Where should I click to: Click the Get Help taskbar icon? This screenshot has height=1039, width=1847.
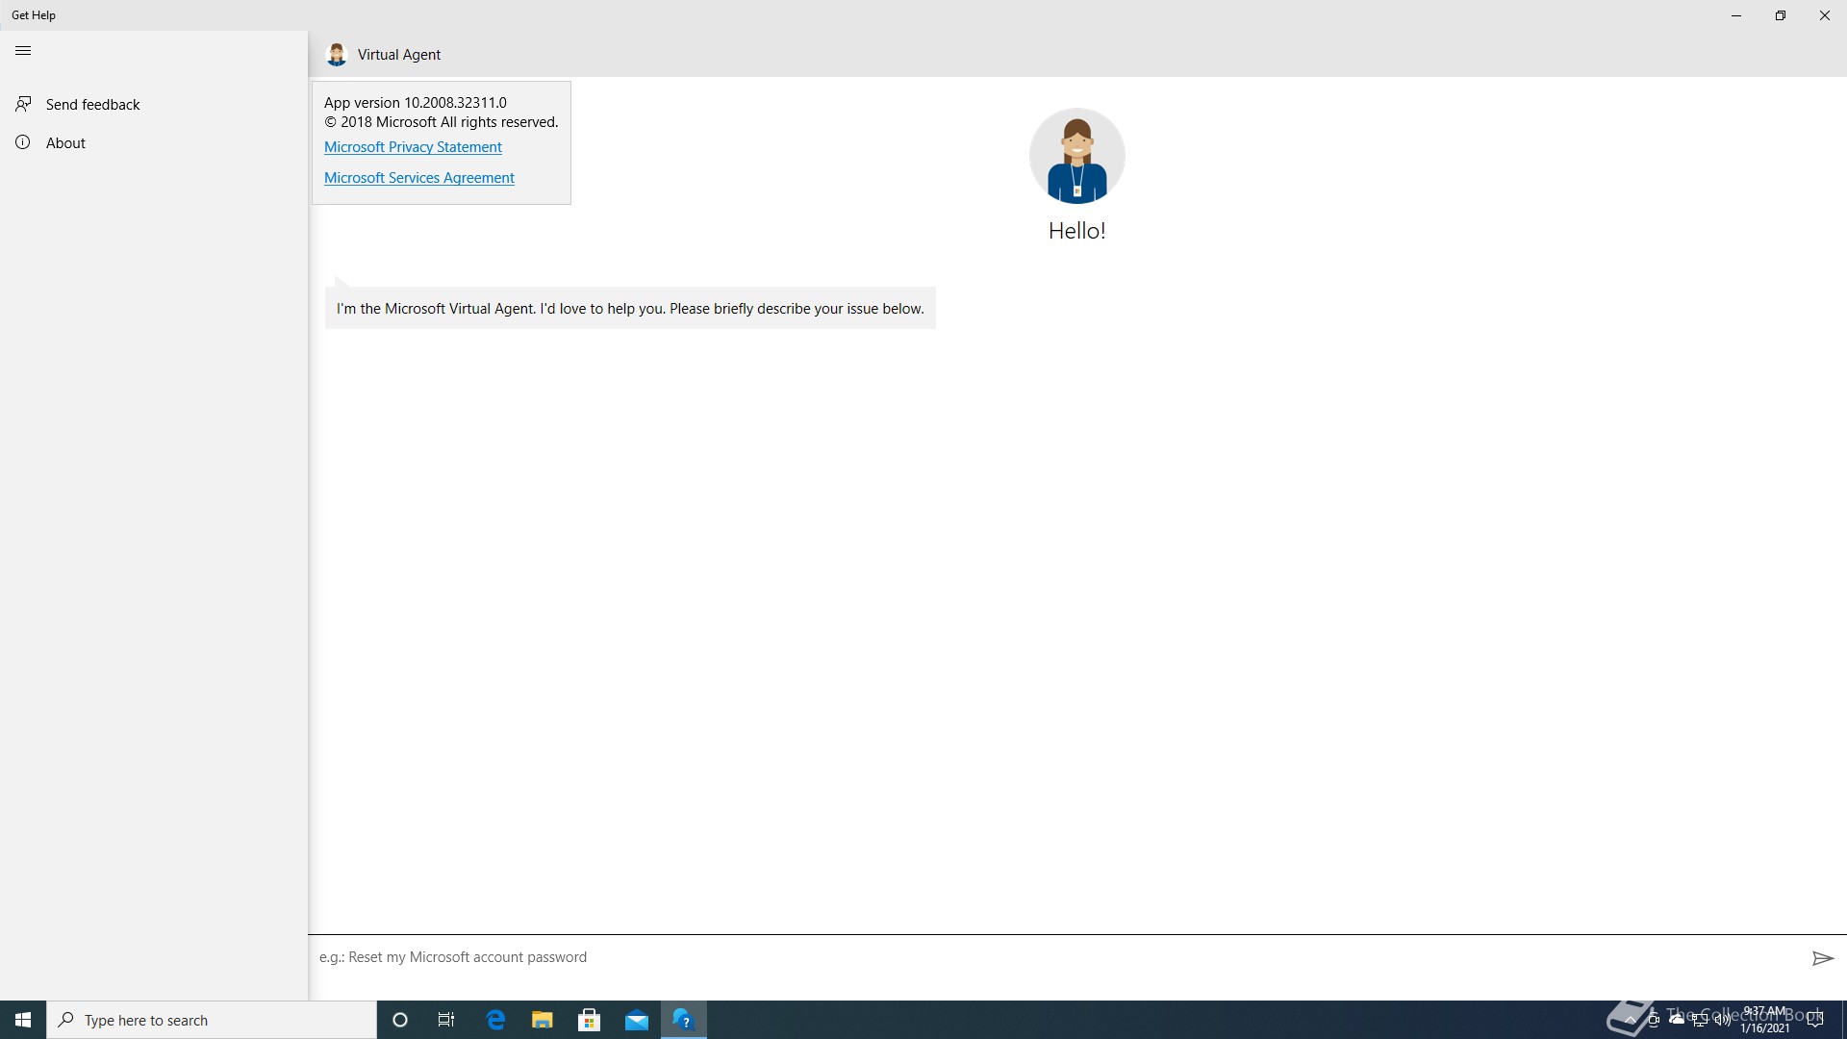(684, 1020)
